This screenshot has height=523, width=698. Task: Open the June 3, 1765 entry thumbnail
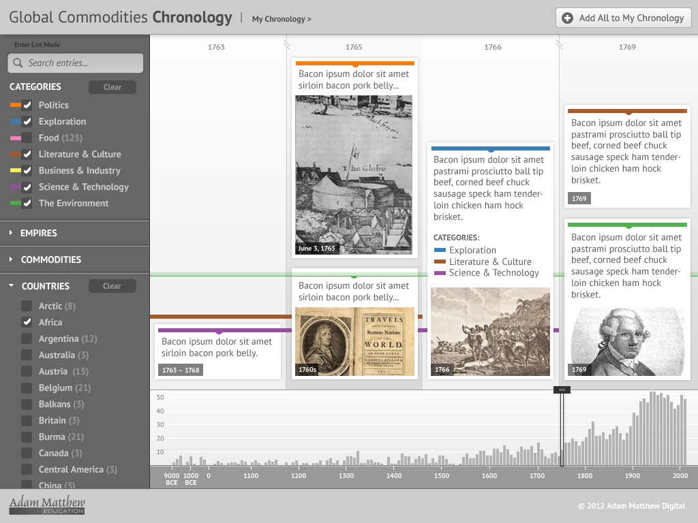click(x=354, y=174)
